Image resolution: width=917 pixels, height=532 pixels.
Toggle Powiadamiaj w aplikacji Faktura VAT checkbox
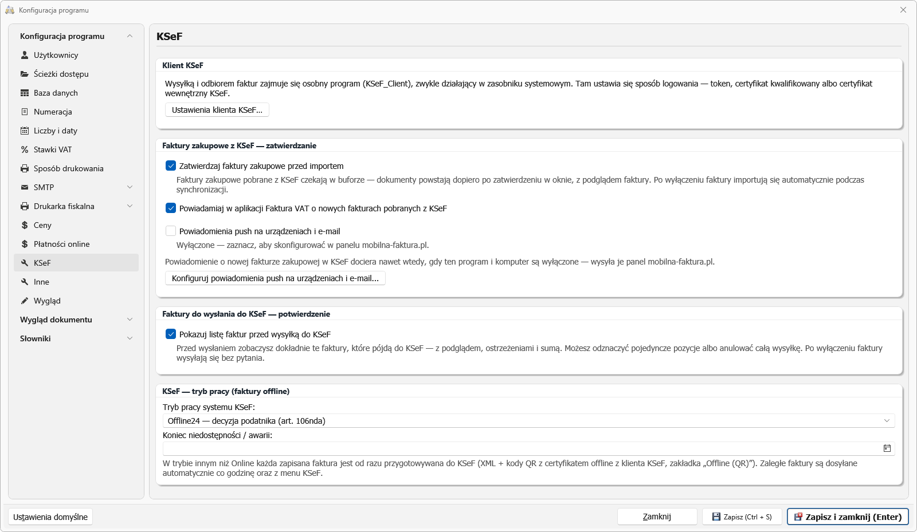click(x=171, y=208)
